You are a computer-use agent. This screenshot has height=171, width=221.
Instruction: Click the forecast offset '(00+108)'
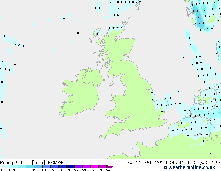[x=210, y=163]
